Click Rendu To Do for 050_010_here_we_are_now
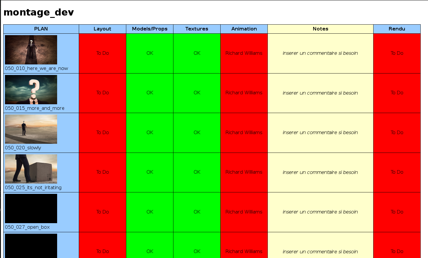428x258 pixels. (x=397, y=53)
